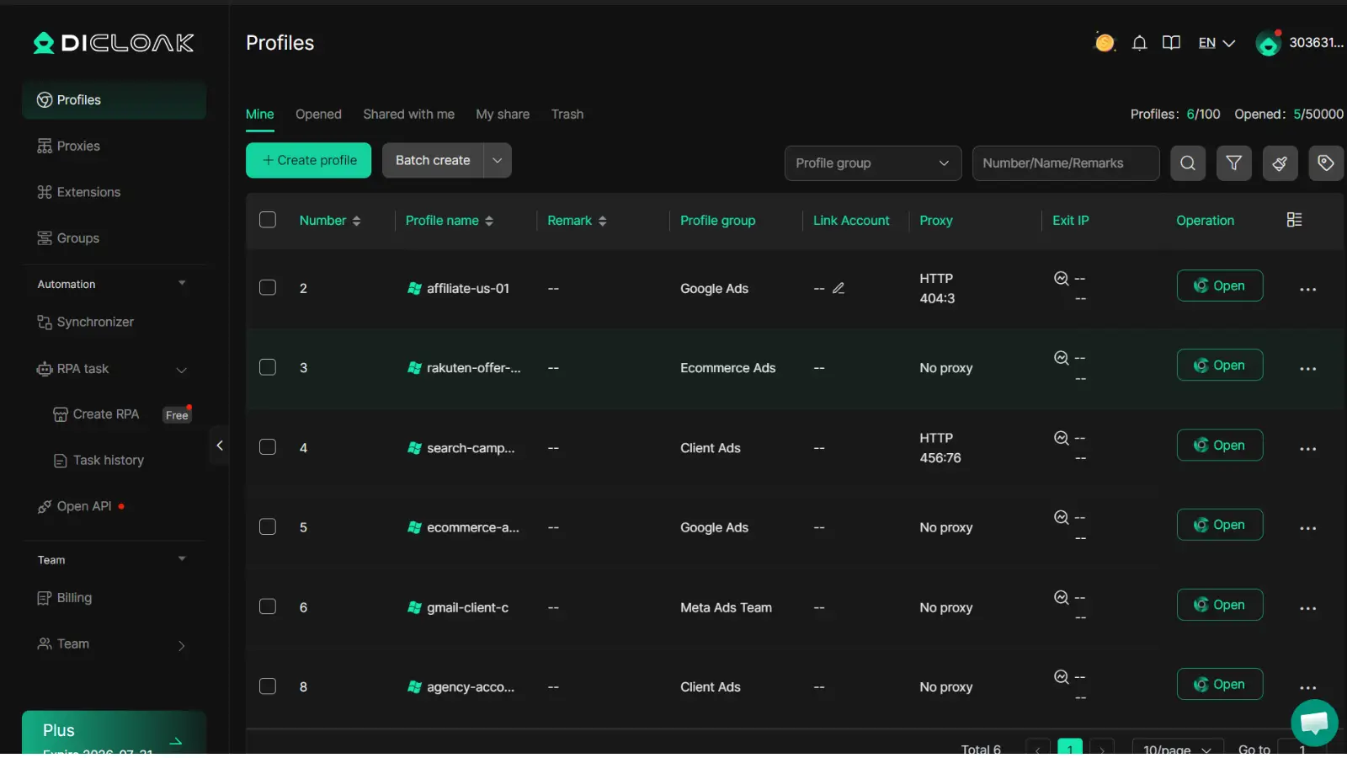
Task: Click the DICLOAK logo
Action: click(114, 43)
